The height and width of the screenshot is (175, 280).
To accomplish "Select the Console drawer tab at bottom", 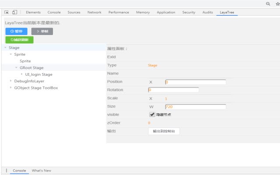I will [x=19, y=171].
